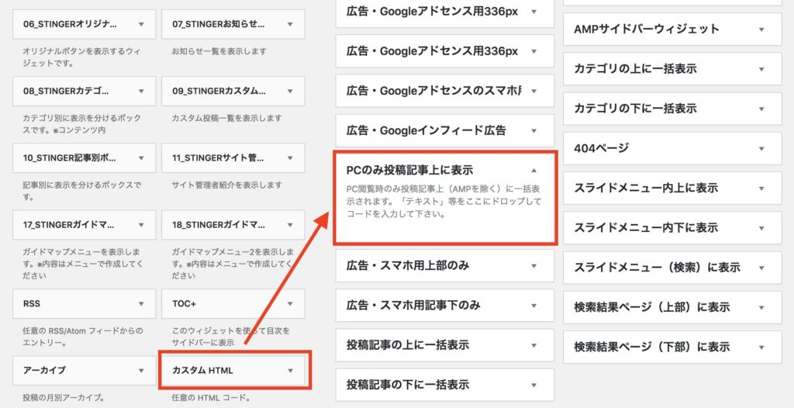
Task: Expand the 404ページ widget area arrow
Action: [761, 148]
